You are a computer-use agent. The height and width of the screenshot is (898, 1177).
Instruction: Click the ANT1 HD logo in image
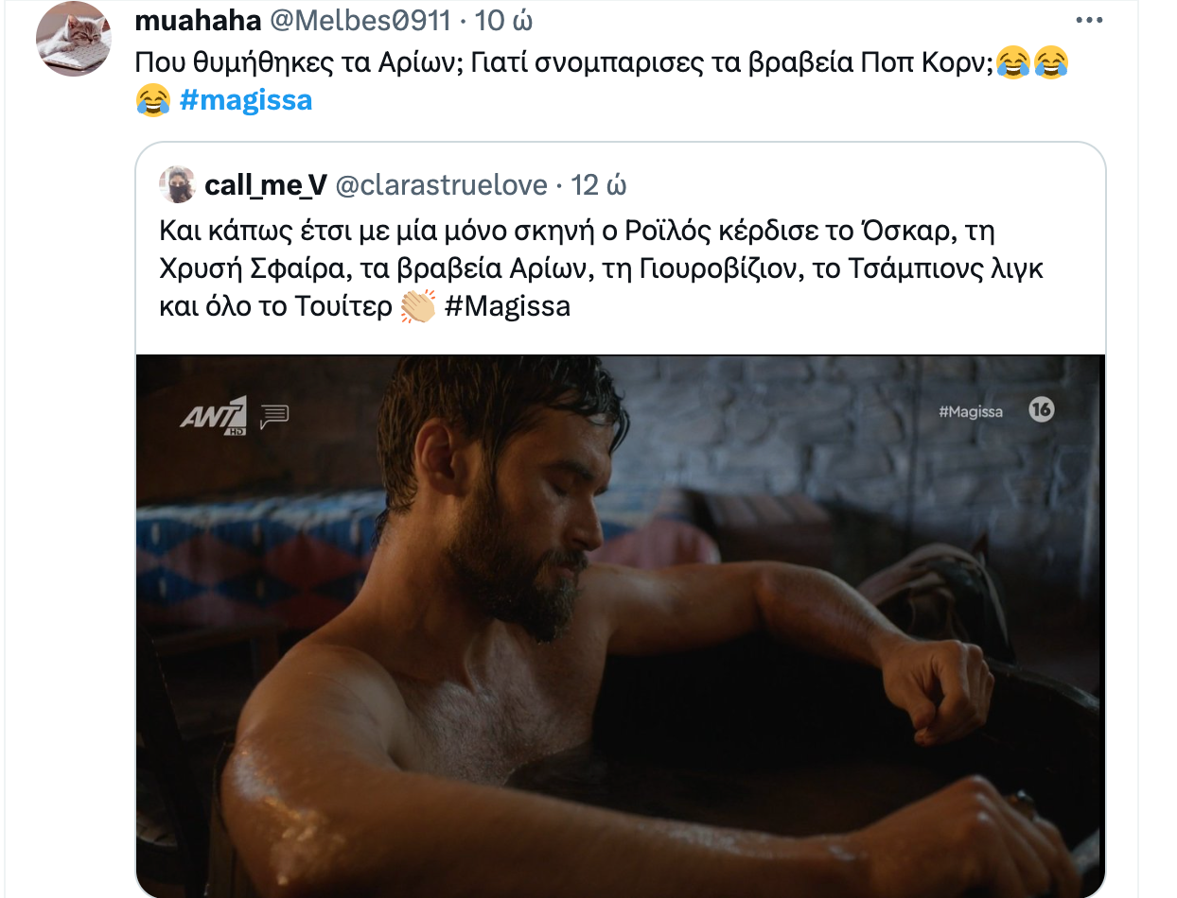pos(214,416)
